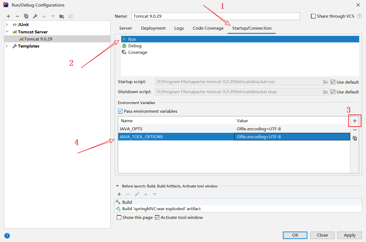Expand the Templates tree node

pos(7,46)
